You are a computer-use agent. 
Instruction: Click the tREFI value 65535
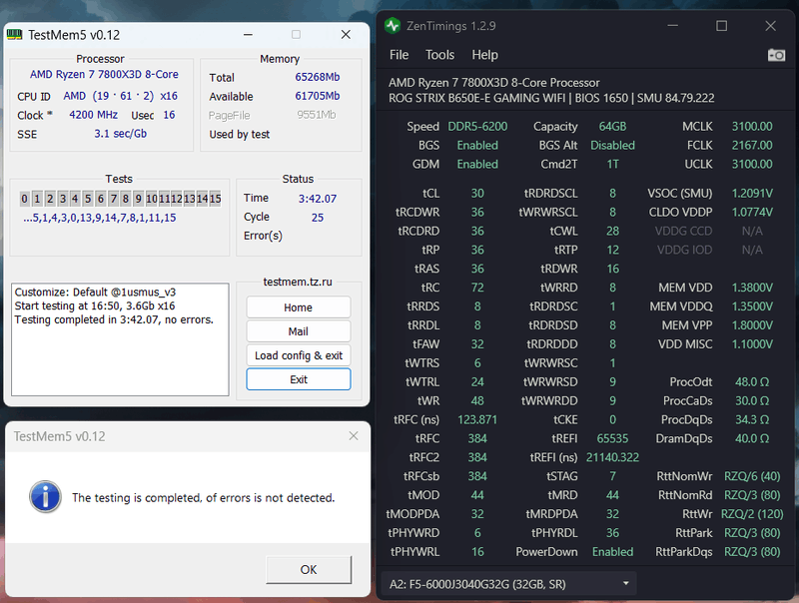coord(612,438)
